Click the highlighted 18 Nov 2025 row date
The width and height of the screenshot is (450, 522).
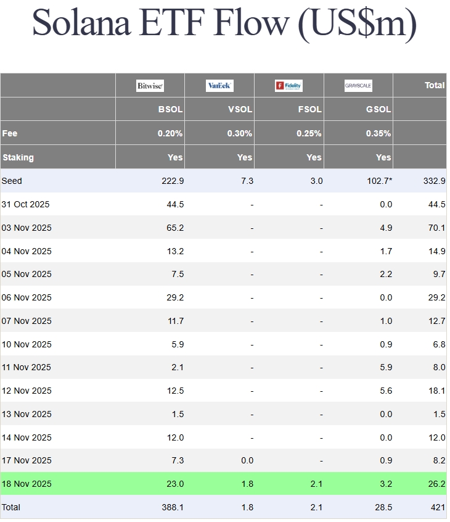tap(27, 484)
